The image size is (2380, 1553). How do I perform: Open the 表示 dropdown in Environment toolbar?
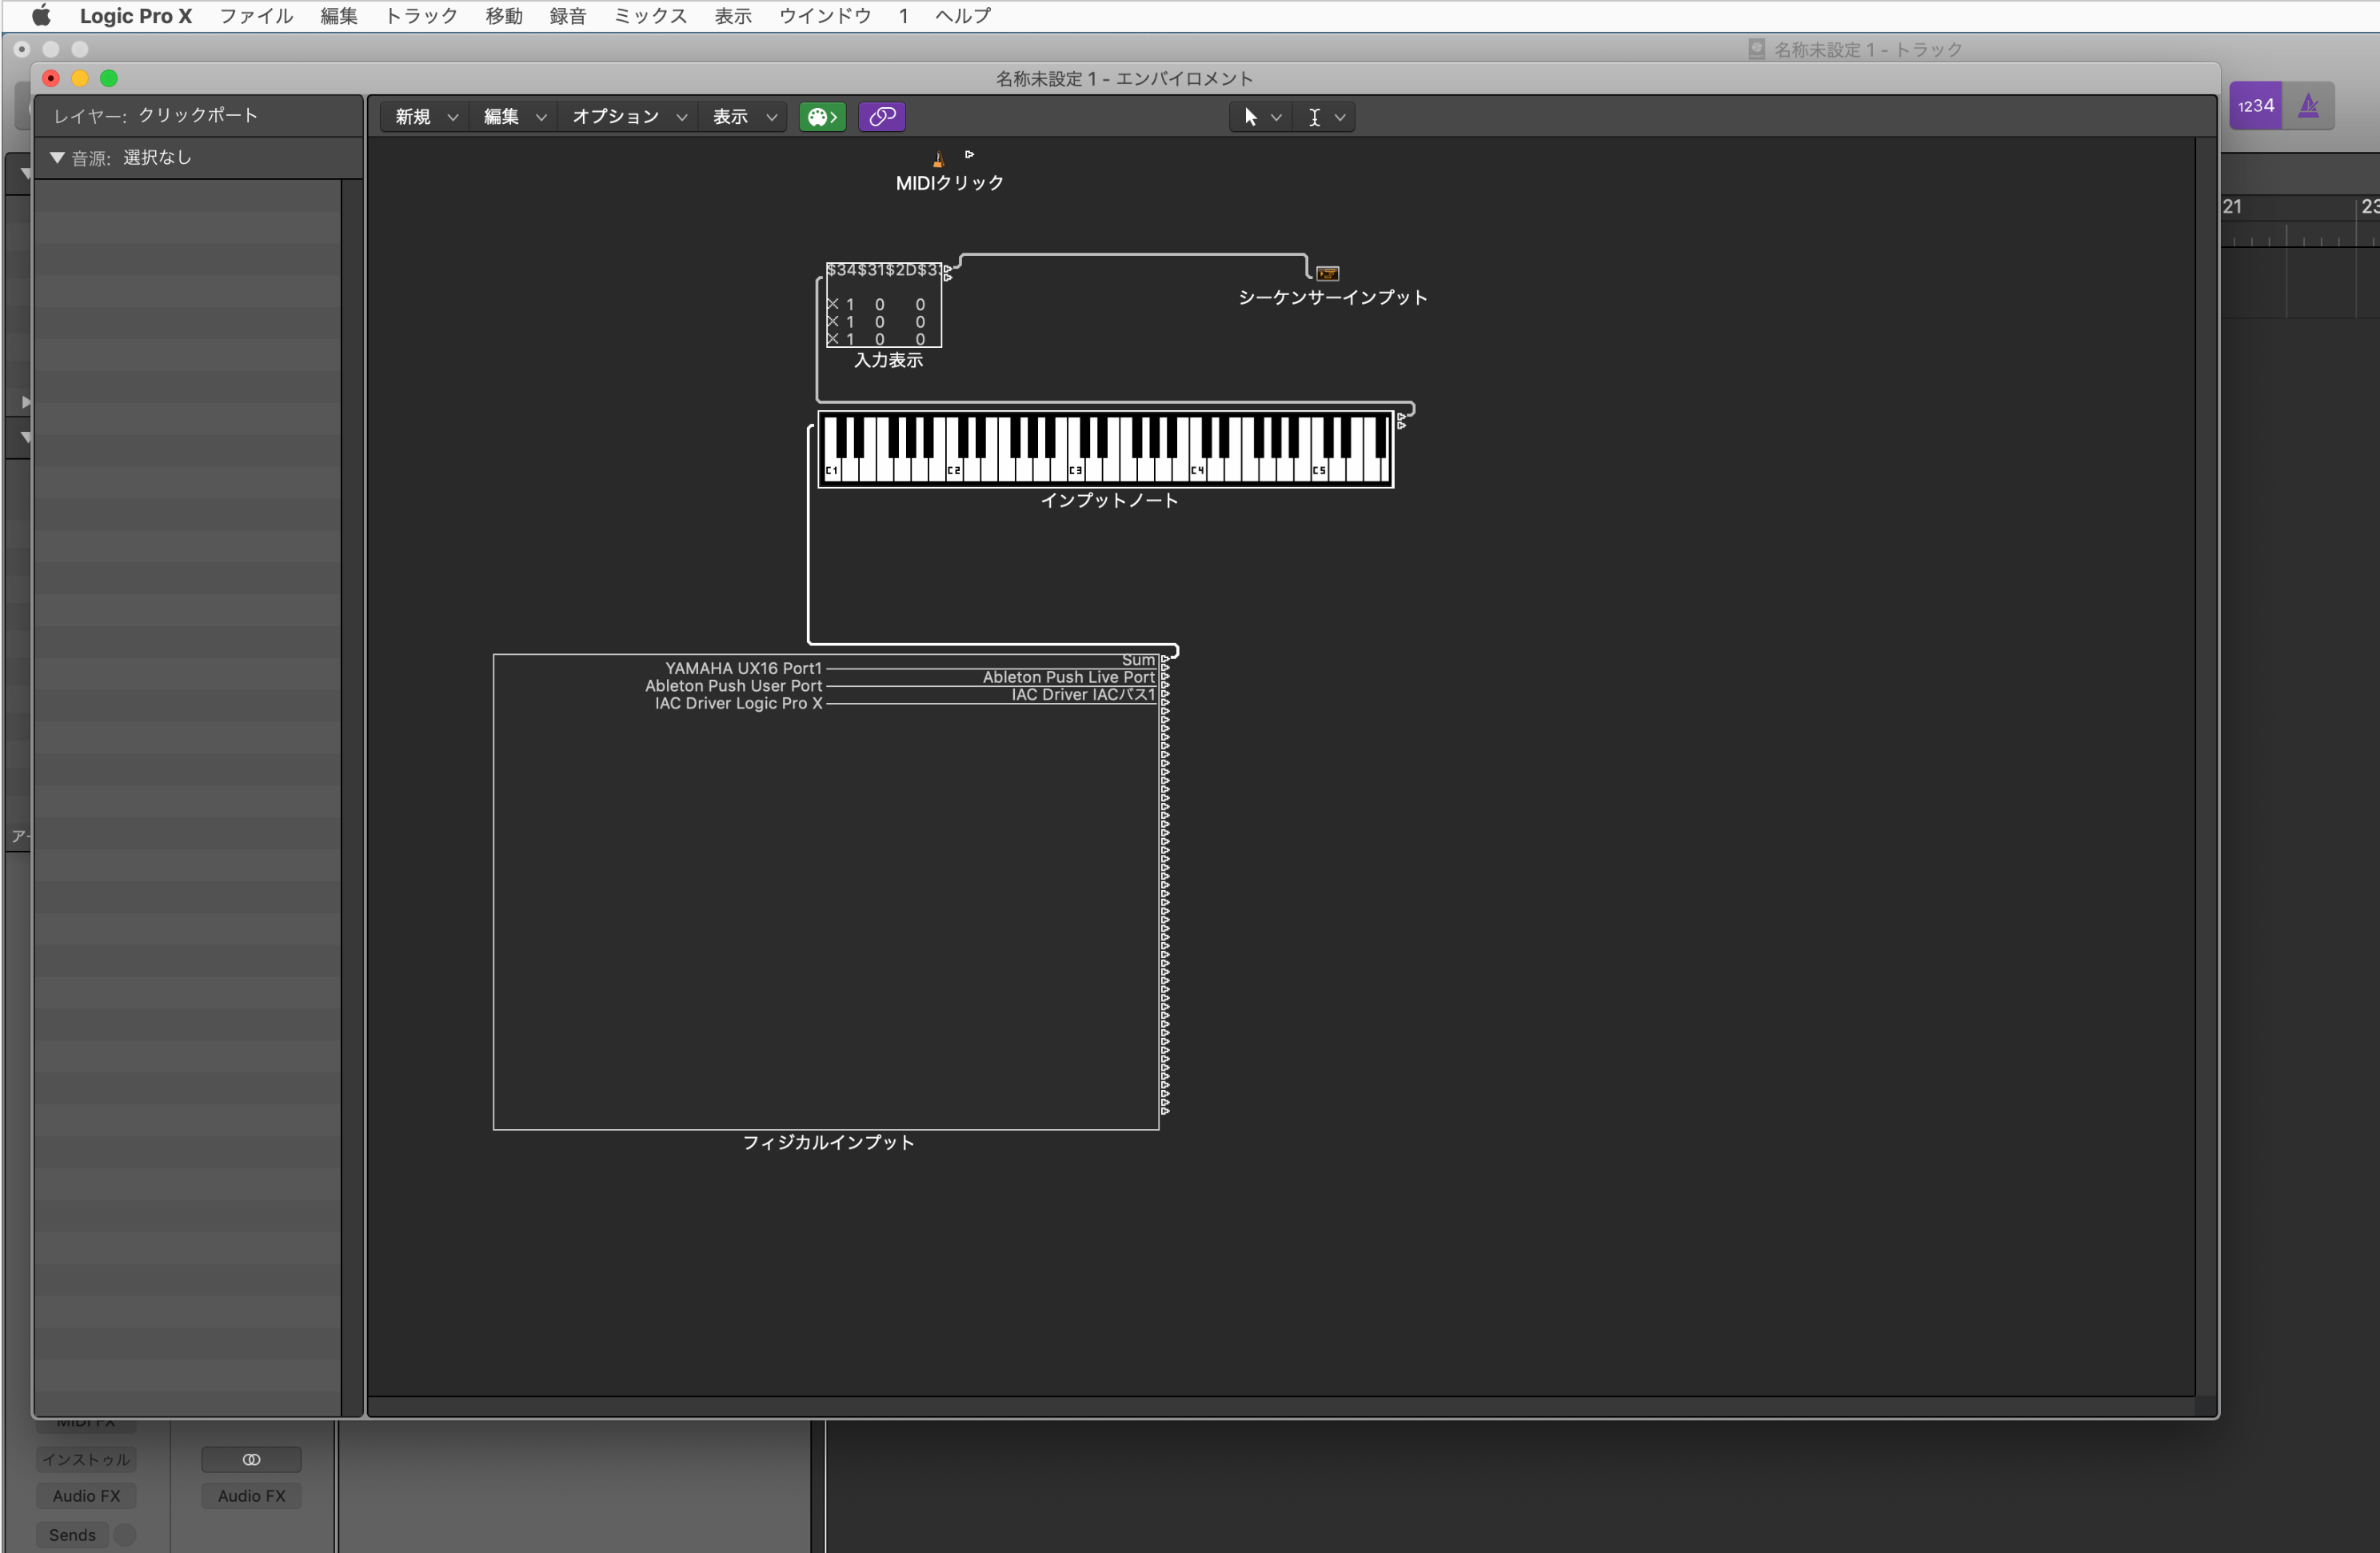(x=743, y=117)
